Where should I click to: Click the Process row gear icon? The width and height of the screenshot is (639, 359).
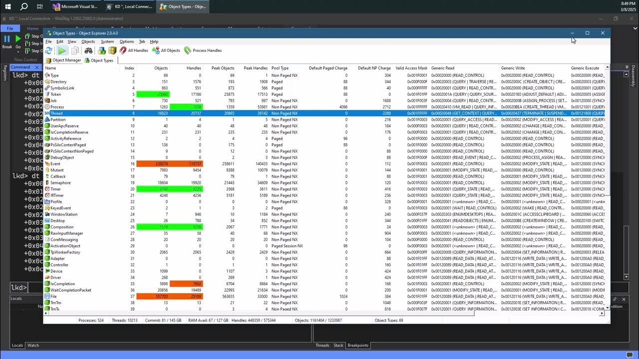47,107
